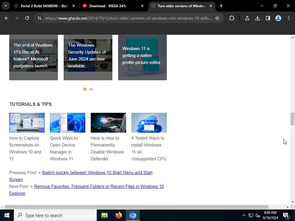
Task: Expand the tab search dropdown
Action: click(x=6, y=6)
